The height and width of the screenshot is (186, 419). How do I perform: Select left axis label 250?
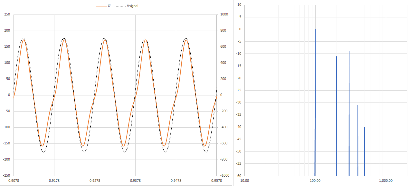pyautogui.click(x=7, y=15)
